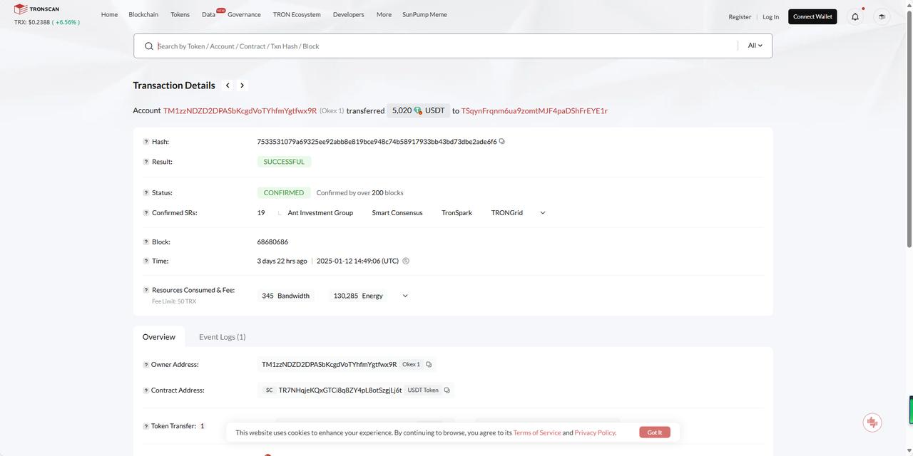Go to previous transaction arrow

click(x=228, y=85)
